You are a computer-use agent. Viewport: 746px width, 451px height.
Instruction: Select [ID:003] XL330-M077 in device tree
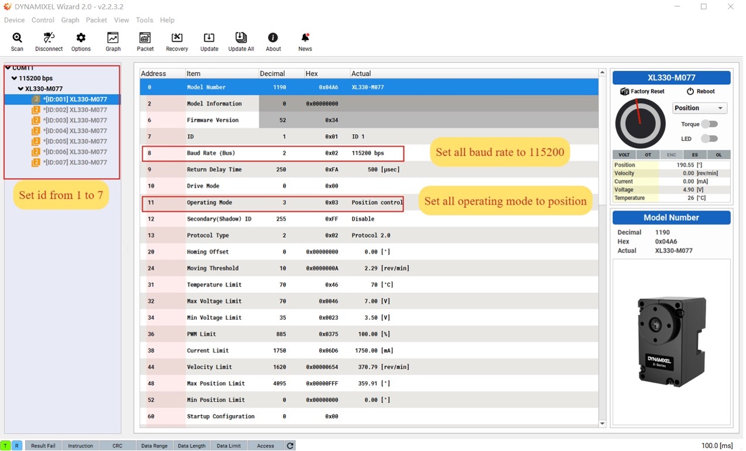(75, 121)
